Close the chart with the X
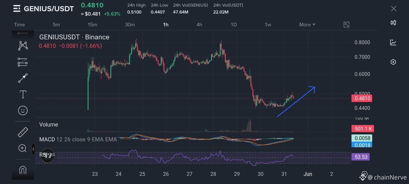 (394, 9)
